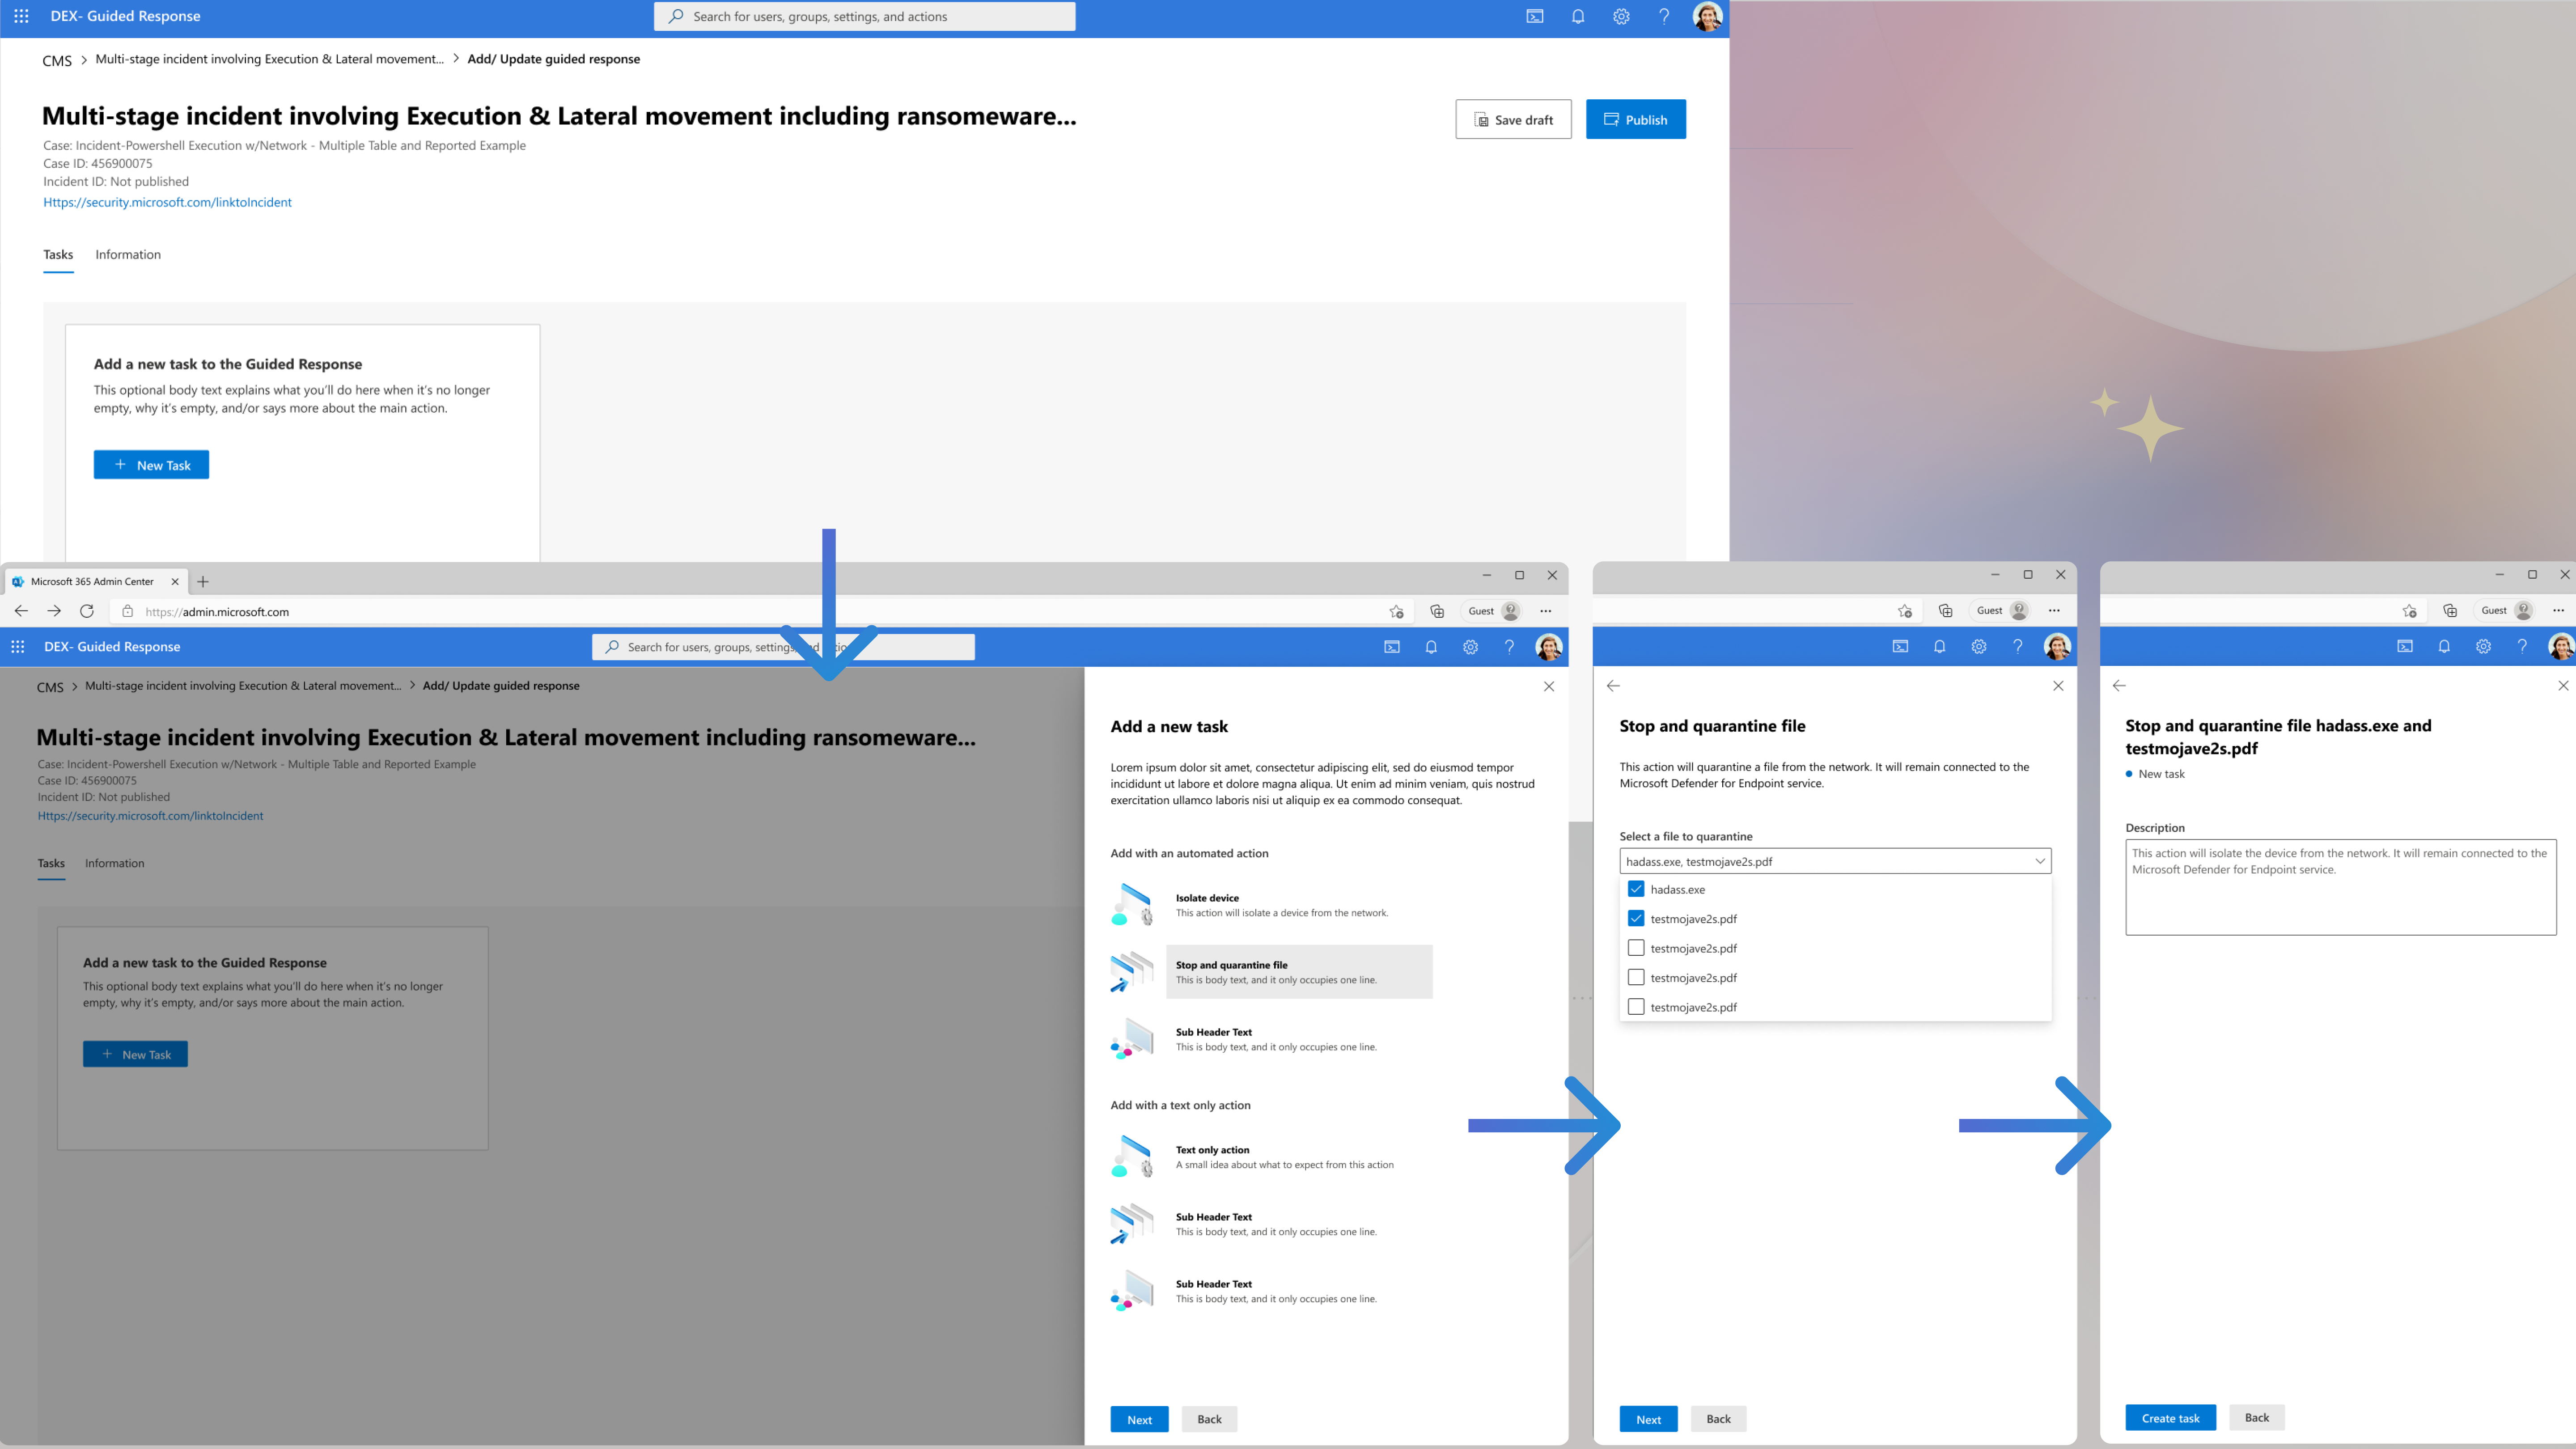Open settings gear in page with Publish button
Viewport: 2576px width, 1449px height.
point(1621,16)
